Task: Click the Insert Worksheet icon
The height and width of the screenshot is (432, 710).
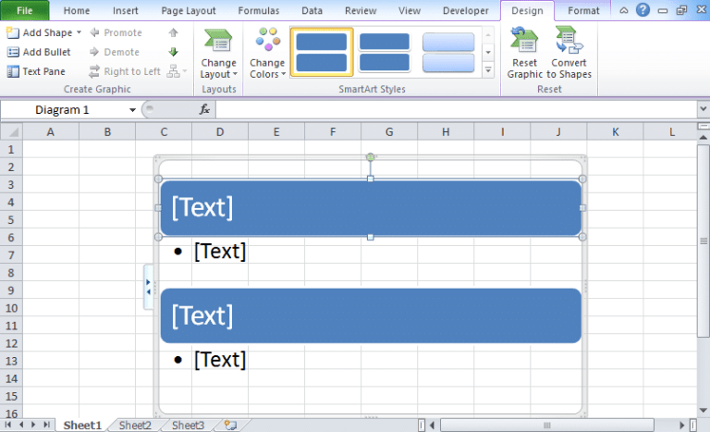Action: 231,426
